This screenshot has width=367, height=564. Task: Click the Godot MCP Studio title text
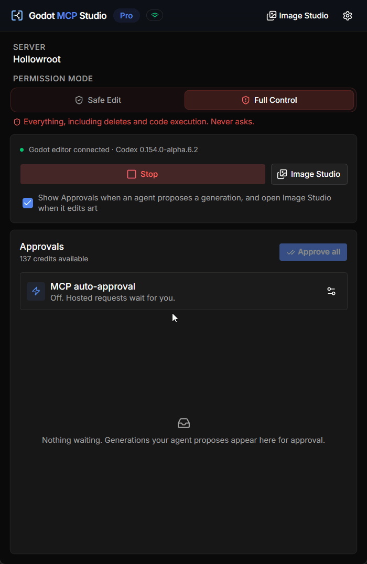68,16
